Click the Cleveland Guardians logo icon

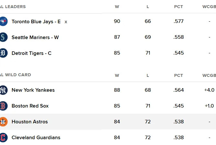coord(3,138)
